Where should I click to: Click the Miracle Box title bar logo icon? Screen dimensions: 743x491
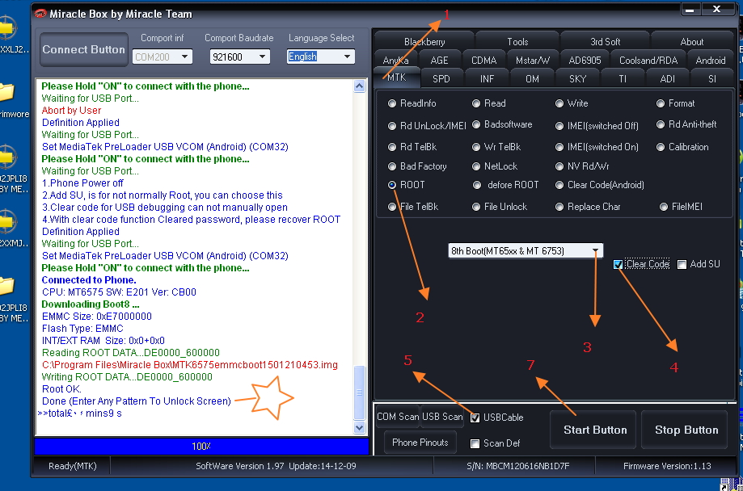(x=40, y=14)
